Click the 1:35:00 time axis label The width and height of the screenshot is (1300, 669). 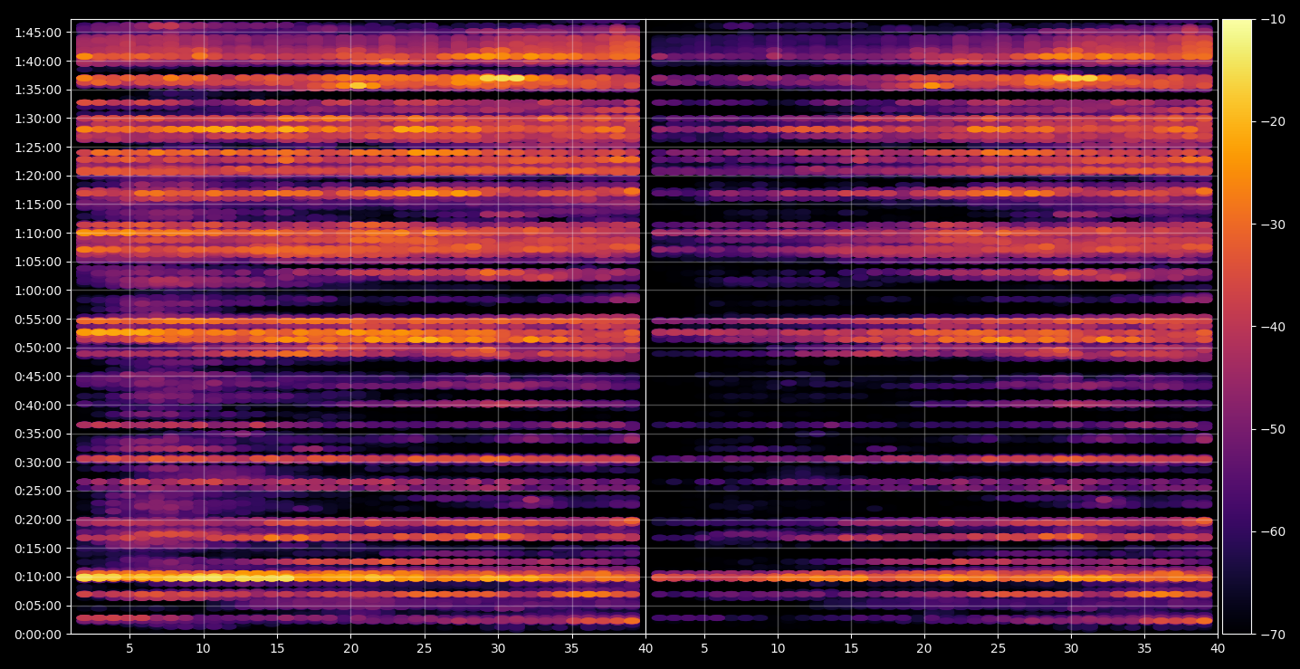coord(39,90)
